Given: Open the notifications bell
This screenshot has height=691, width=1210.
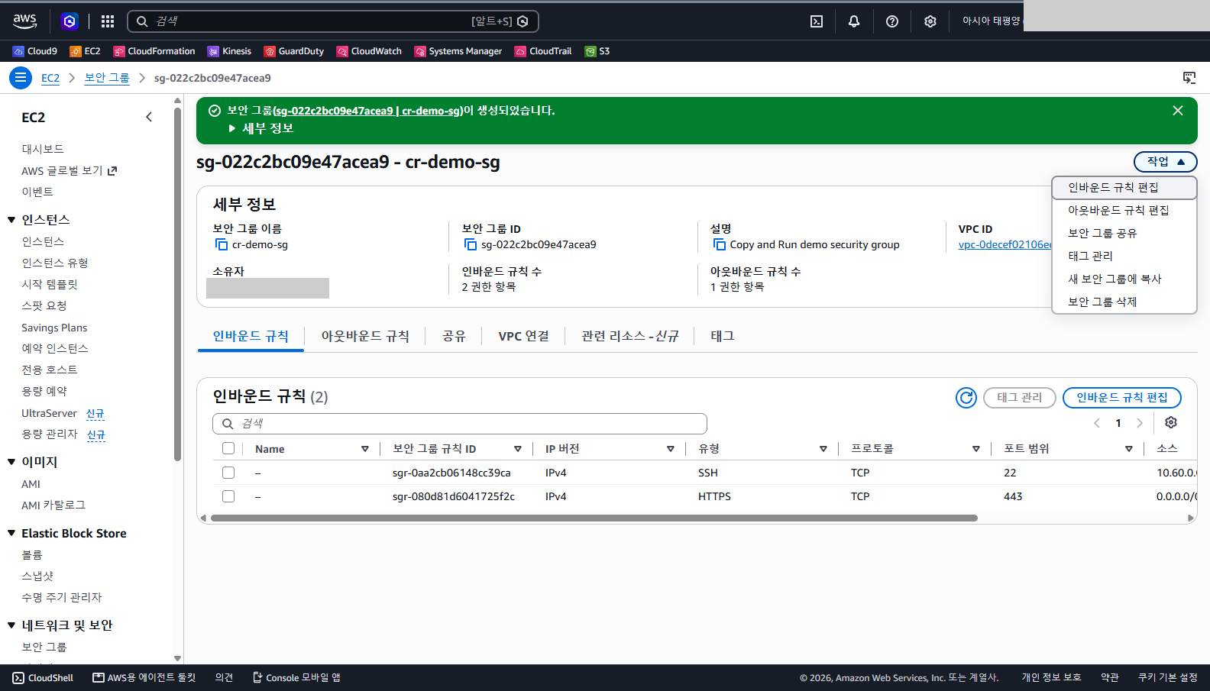Looking at the screenshot, I should click(x=854, y=21).
